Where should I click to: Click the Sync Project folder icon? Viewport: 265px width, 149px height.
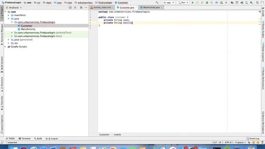(232, 2)
